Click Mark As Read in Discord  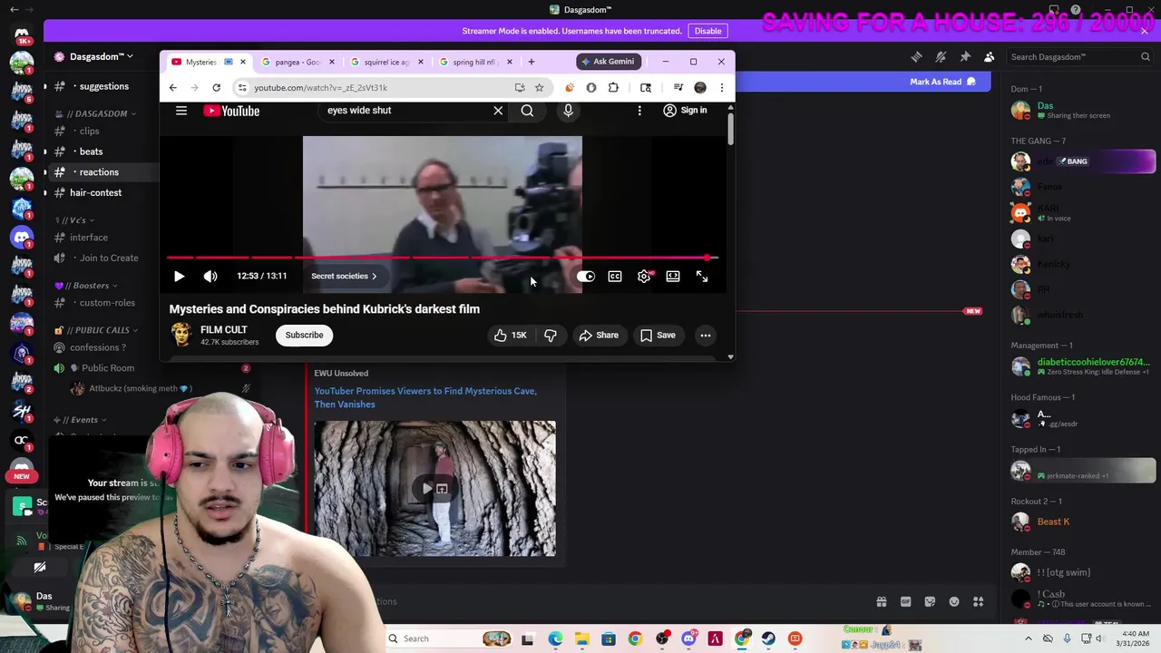pyautogui.click(x=942, y=82)
